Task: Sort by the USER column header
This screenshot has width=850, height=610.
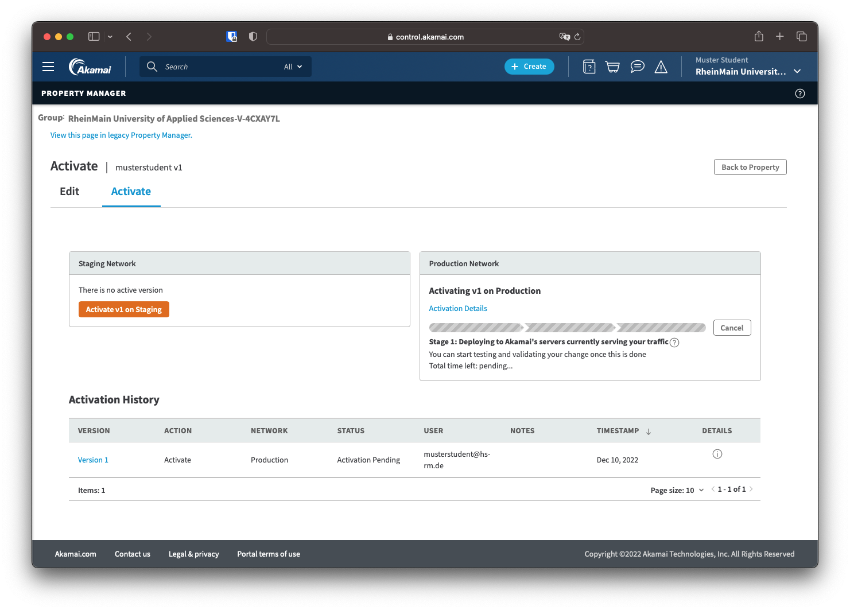Action: [x=433, y=431]
